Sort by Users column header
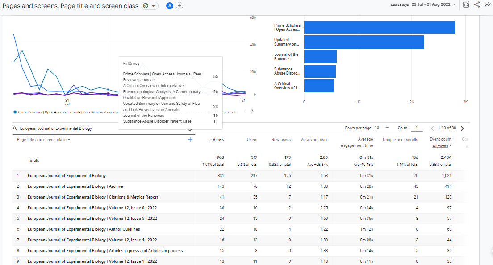Screen dimensions: 493x265 (x=252, y=140)
